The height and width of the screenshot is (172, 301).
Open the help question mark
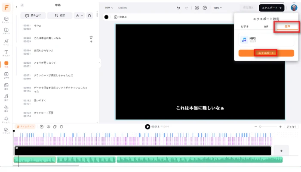(x=205, y=8)
